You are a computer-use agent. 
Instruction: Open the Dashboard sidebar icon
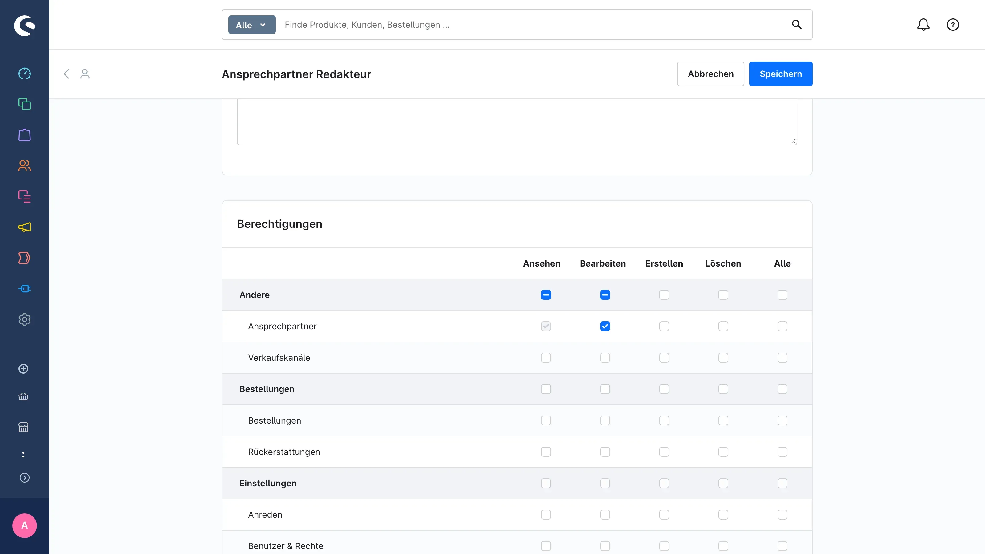coord(25,74)
